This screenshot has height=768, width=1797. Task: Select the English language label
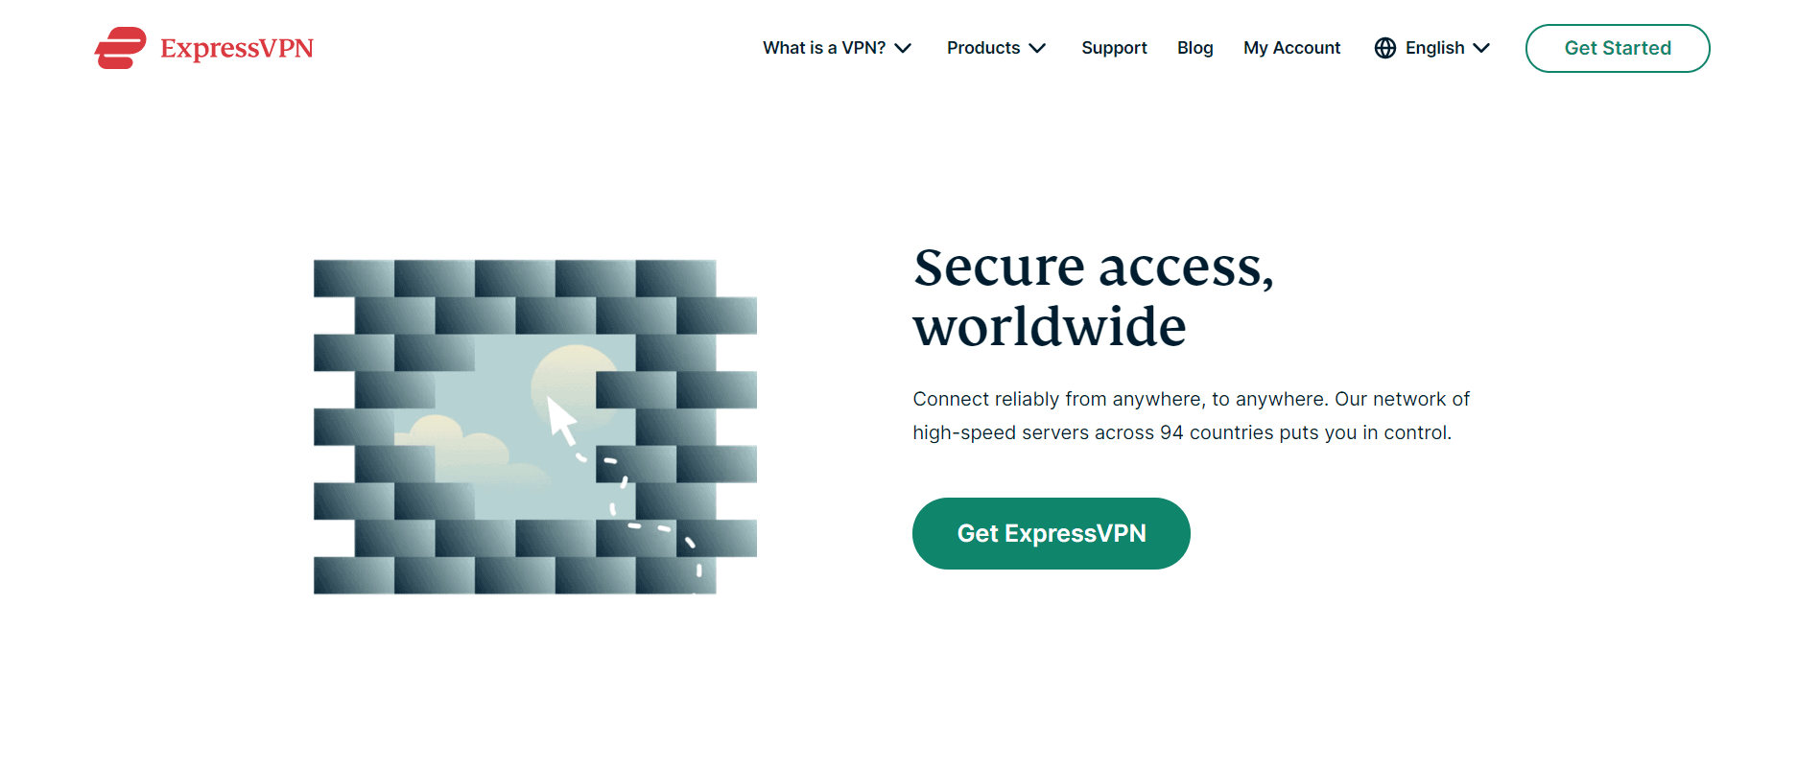point(1434,48)
